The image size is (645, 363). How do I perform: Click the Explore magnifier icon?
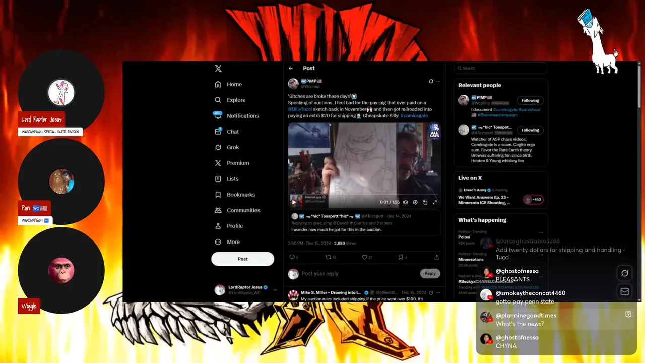[x=218, y=100]
